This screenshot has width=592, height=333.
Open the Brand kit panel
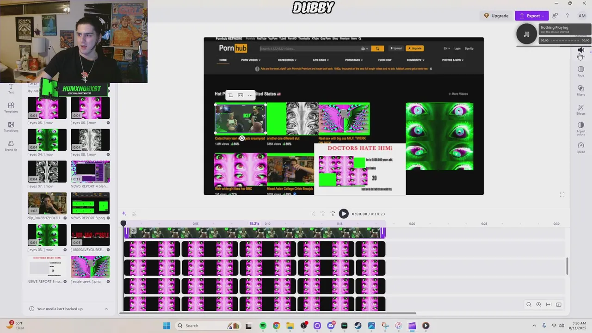(11, 146)
